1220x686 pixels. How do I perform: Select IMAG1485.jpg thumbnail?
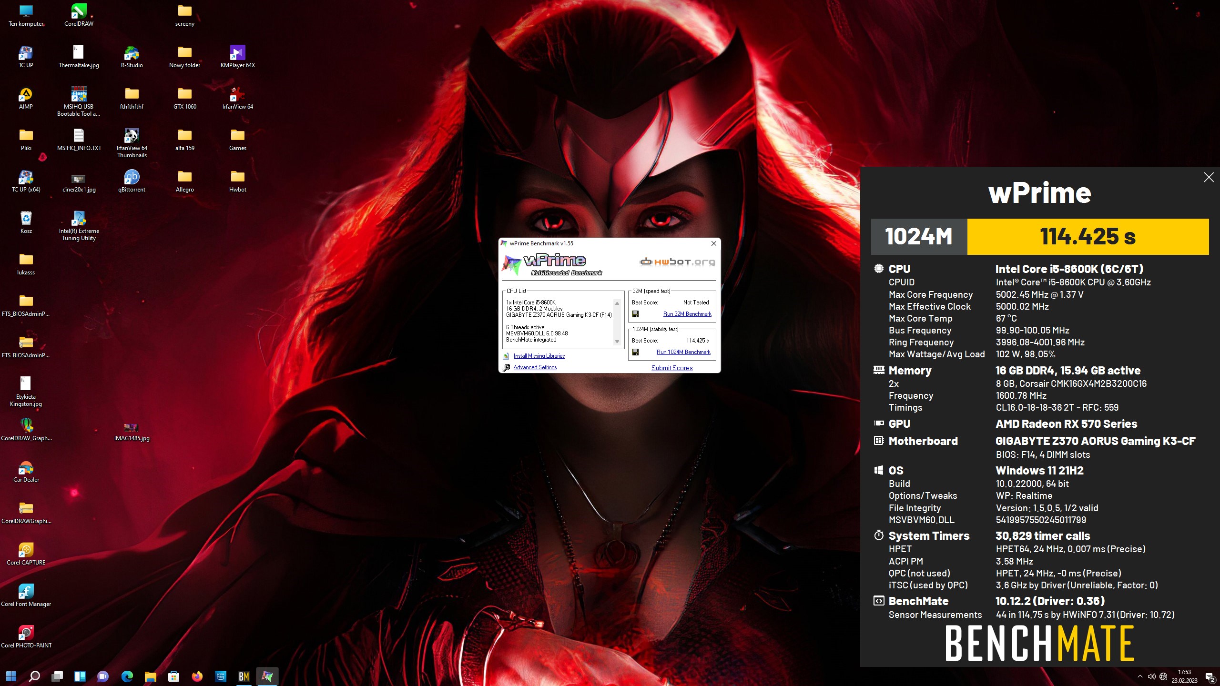[132, 432]
